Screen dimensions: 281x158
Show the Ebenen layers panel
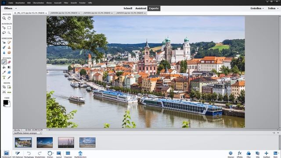click(231, 154)
